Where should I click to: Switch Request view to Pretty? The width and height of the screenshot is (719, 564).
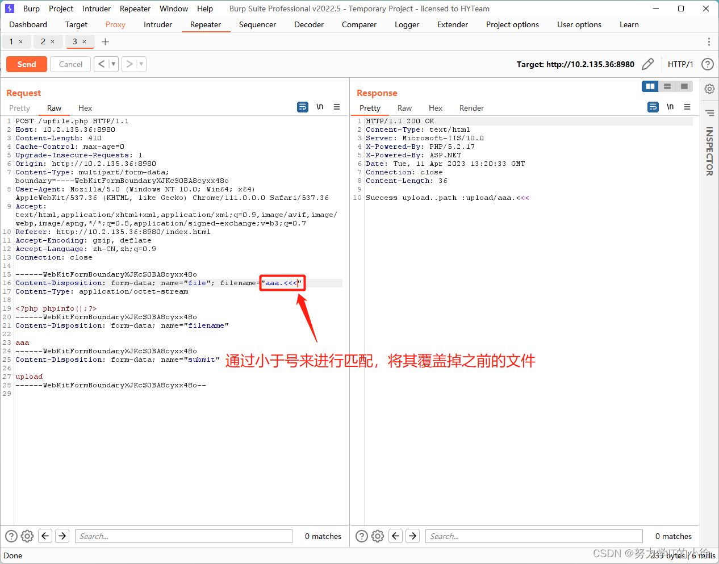(x=20, y=108)
